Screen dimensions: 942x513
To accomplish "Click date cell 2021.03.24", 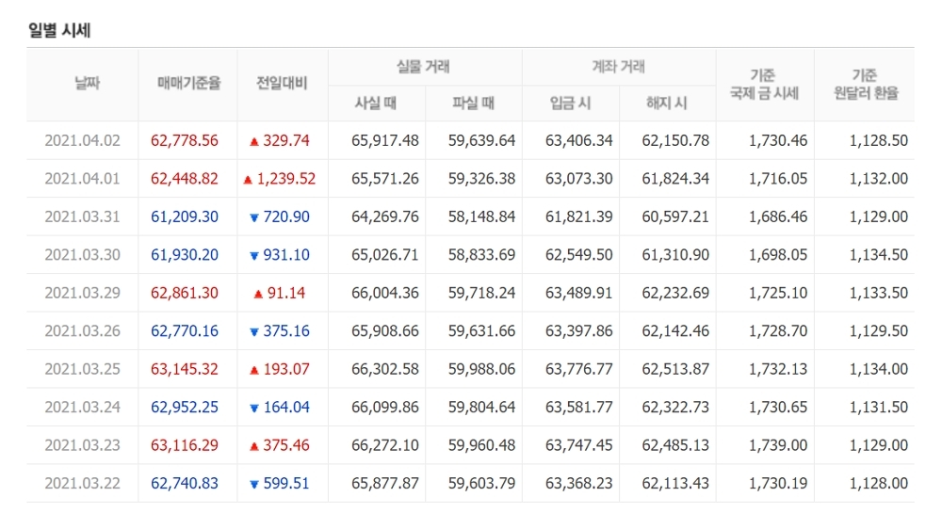I will (82, 408).
